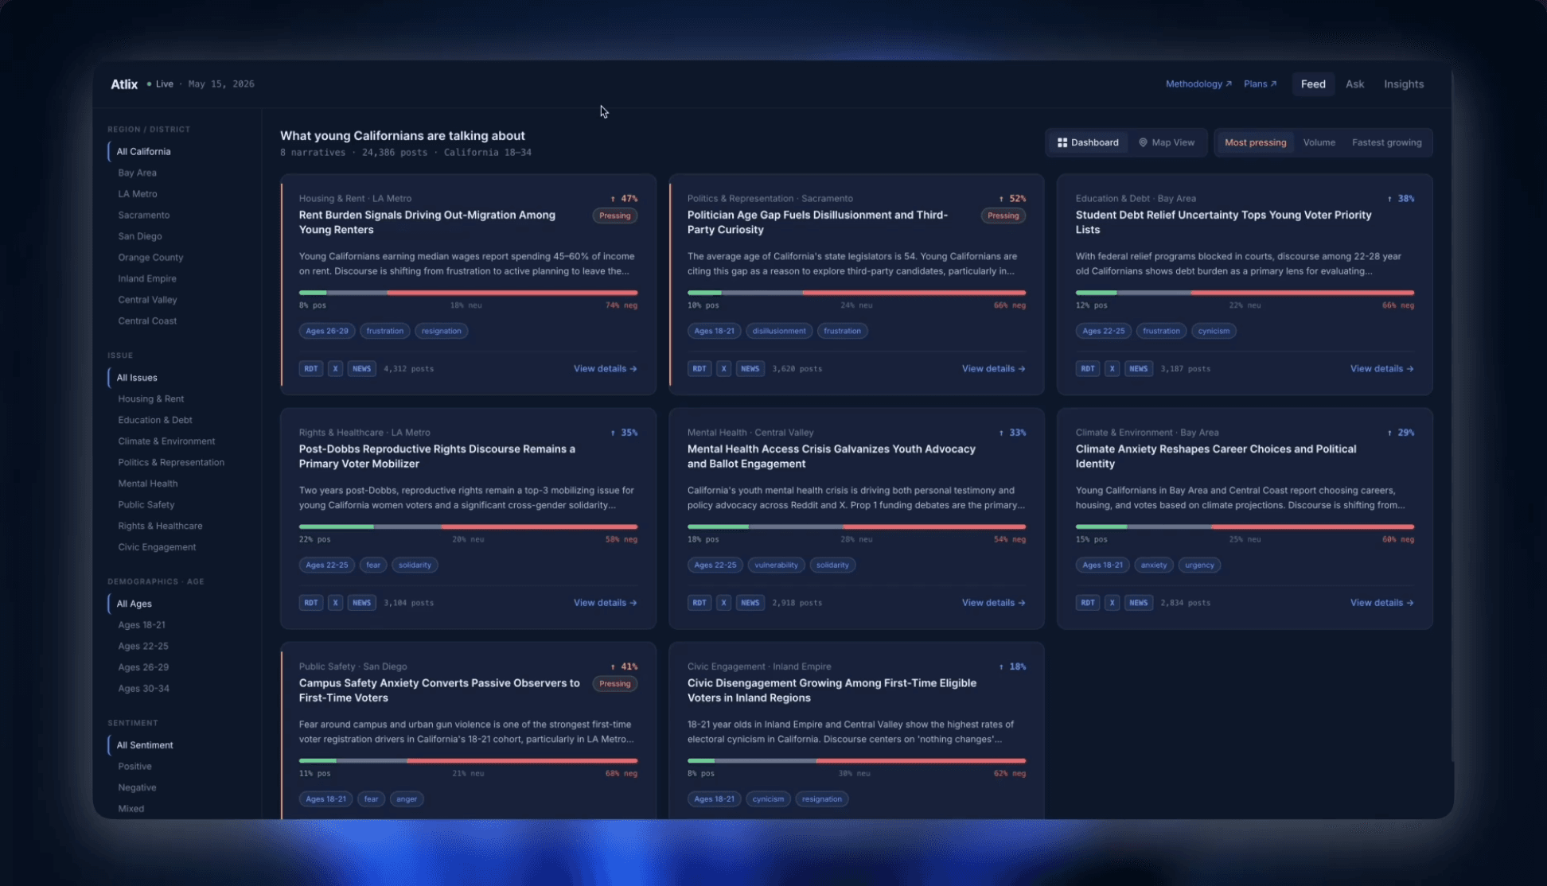The width and height of the screenshot is (1547, 886).
Task: Click sentiment bar on Rent Burden card
Action: pyautogui.click(x=468, y=293)
